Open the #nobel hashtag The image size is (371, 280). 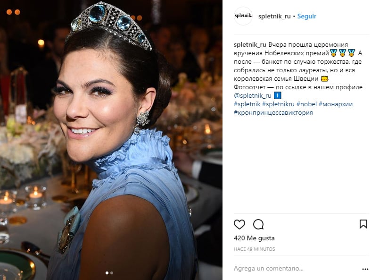pyautogui.click(x=306, y=104)
